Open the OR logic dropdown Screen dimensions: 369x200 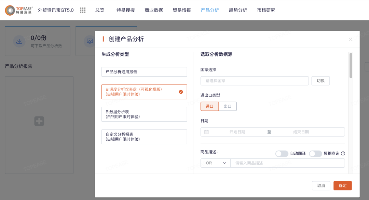coord(215,163)
